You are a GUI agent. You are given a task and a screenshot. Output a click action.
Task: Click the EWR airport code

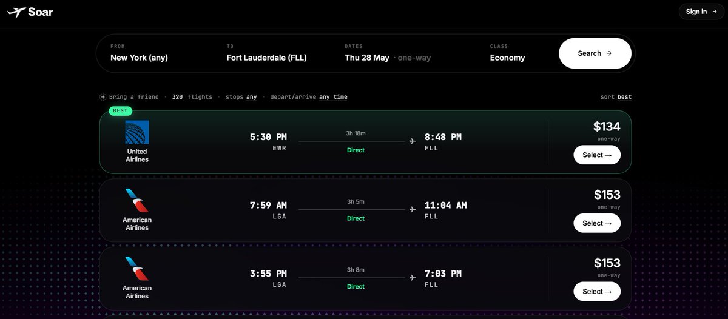click(x=280, y=148)
